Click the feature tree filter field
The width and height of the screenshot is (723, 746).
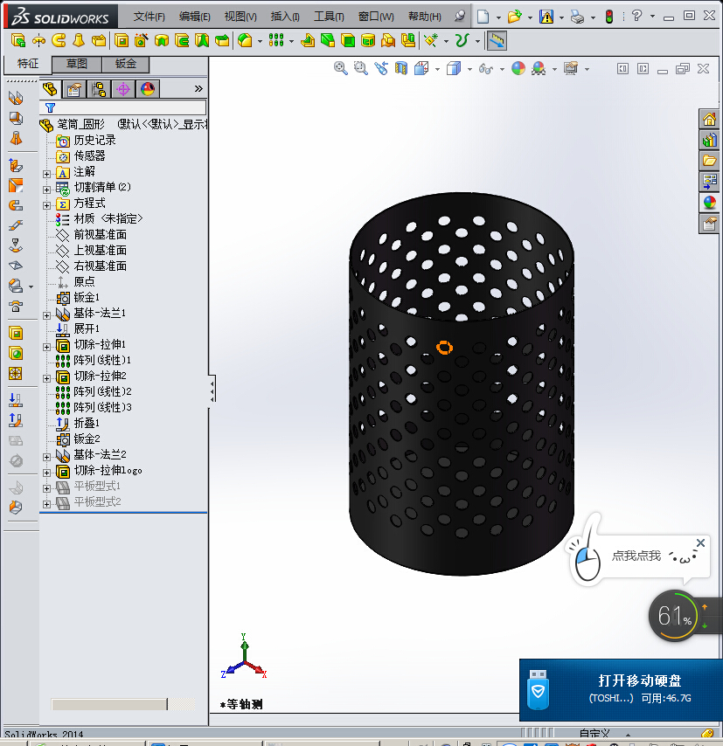pos(123,107)
